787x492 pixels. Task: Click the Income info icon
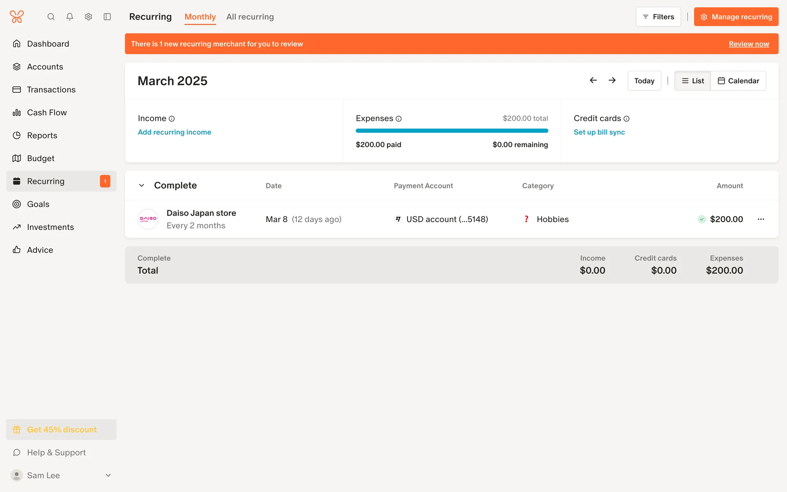pyautogui.click(x=172, y=119)
